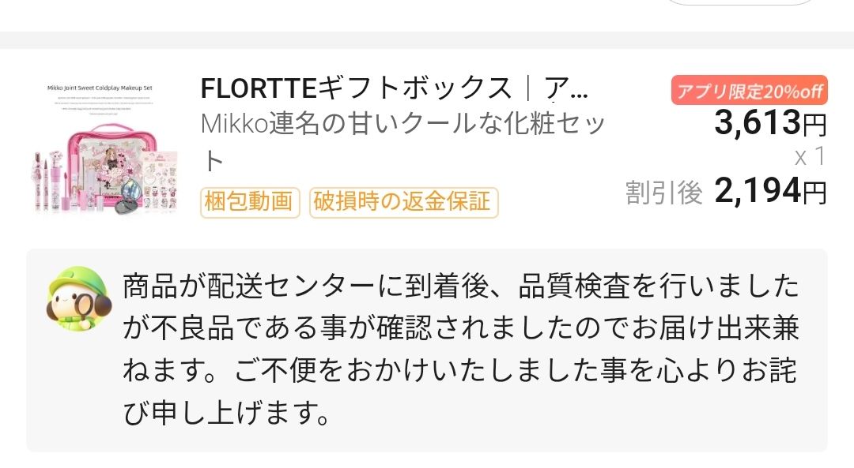This screenshot has width=854, height=468.
Task: Open the FLORTTEギフトボックス product title
Action: (x=356, y=89)
